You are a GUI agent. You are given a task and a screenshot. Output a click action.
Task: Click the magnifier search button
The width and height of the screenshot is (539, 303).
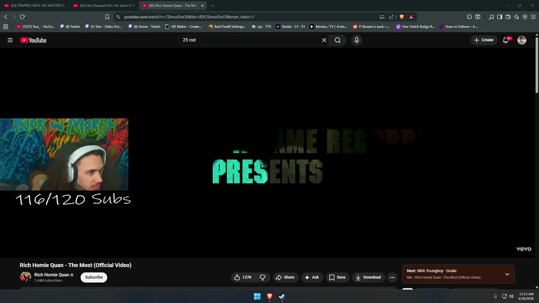(x=338, y=40)
